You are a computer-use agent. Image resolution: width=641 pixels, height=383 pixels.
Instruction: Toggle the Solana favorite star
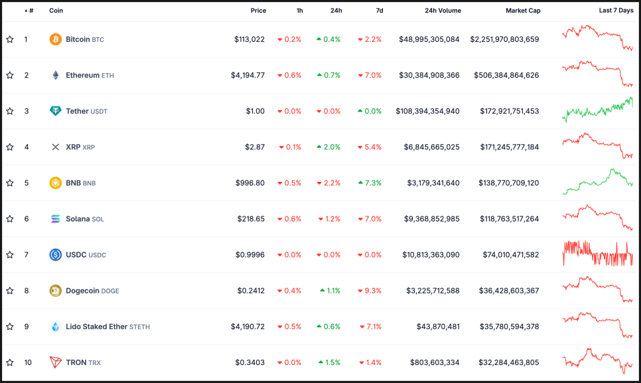10,218
